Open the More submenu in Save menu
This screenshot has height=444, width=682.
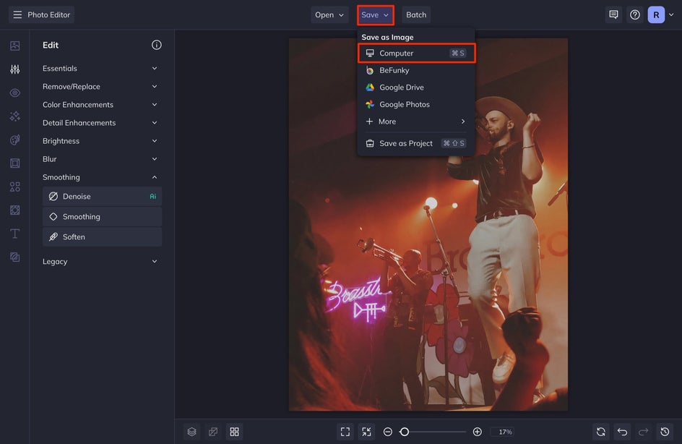[x=416, y=121]
